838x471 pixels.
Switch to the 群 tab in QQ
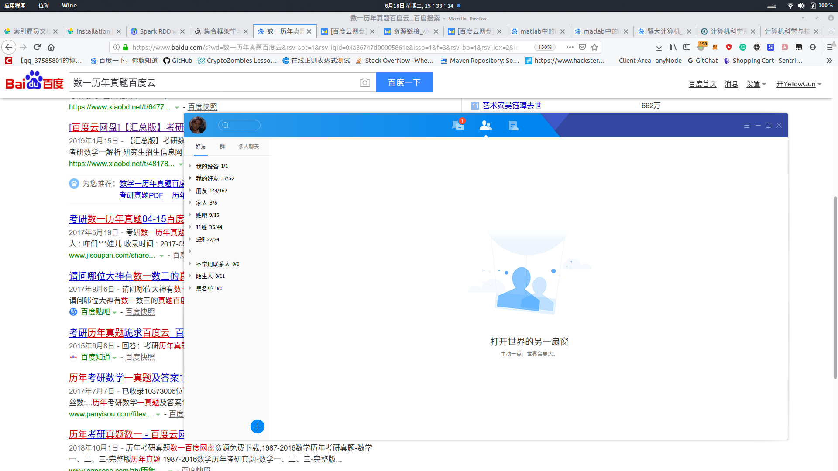[222, 147]
